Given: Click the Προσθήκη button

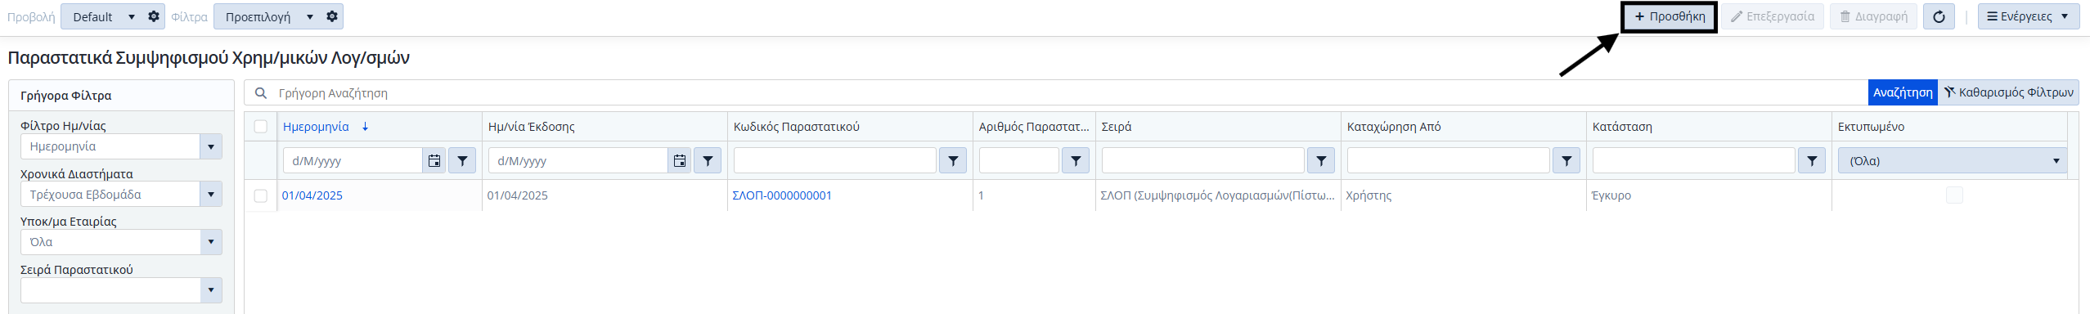Looking at the screenshot, I should pos(1670,16).
